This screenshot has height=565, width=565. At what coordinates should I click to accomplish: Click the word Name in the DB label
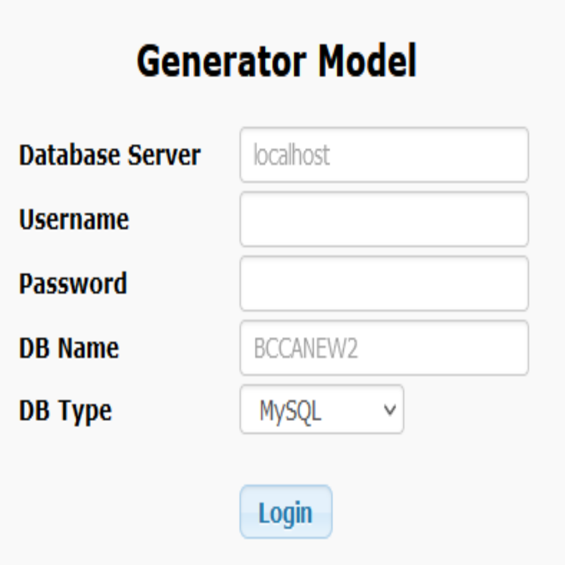pyautogui.click(x=88, y=348)
